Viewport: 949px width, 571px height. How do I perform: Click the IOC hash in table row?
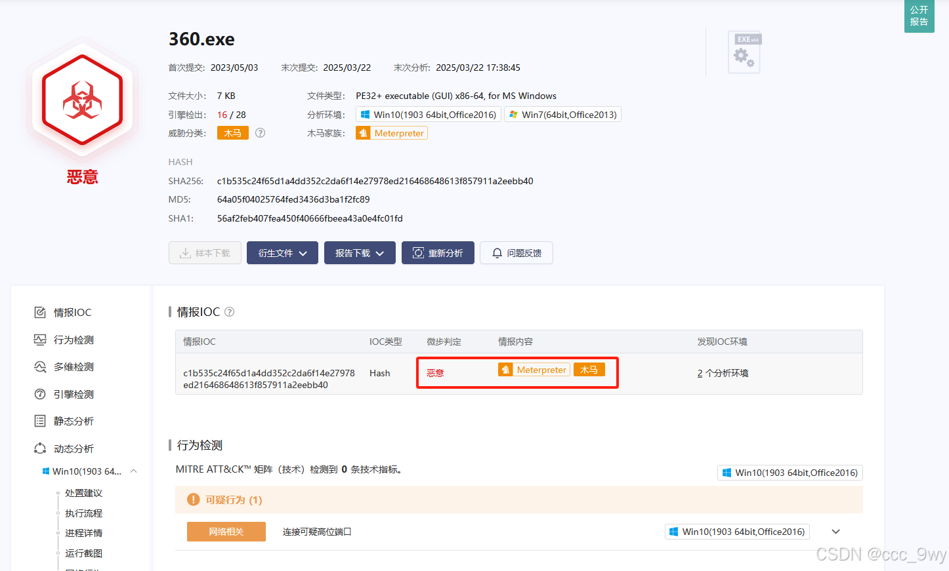[x=269, y=379]
